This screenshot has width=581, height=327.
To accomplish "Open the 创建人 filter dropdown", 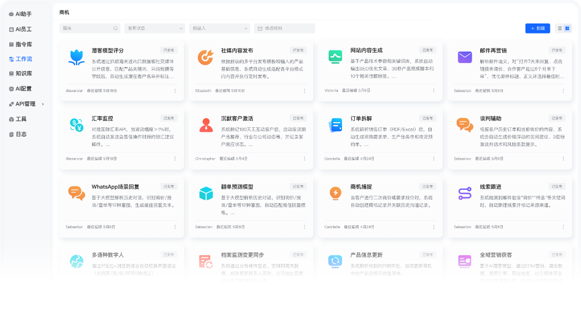I will [x=219, y=28].
